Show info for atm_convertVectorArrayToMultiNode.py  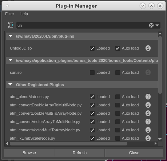point(148,122)
